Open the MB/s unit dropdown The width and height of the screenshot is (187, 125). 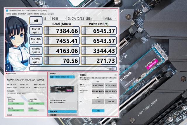[110, 18]
